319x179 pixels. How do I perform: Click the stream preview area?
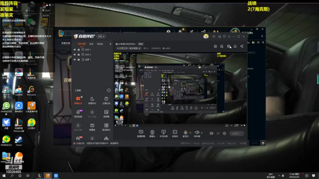pyautogui.click(x=181, y=90)
